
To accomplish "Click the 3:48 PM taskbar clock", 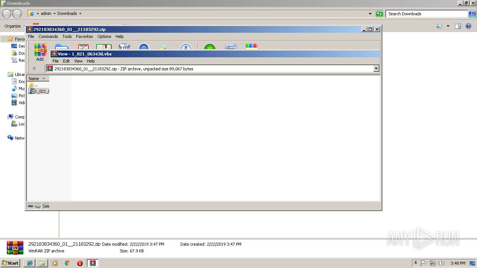I will tap(458, 263).
